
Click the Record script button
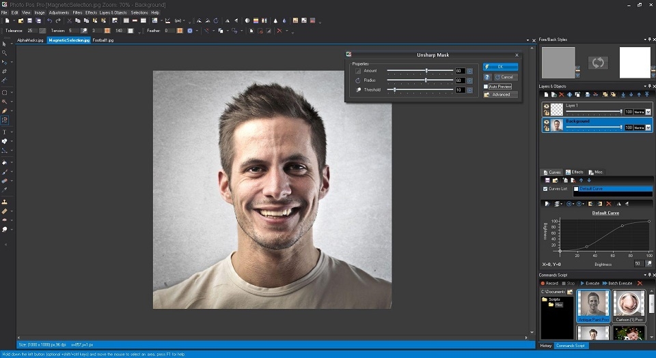pyautogui.click(x=549, y=283)
